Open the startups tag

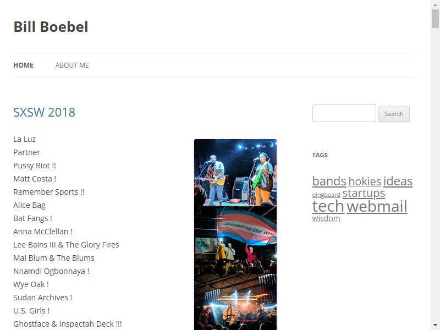pos(364,194)
